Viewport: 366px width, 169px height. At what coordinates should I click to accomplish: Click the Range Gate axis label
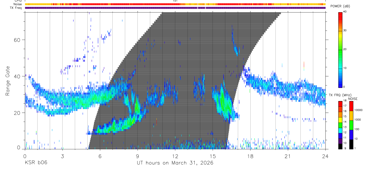coord(8,81)
